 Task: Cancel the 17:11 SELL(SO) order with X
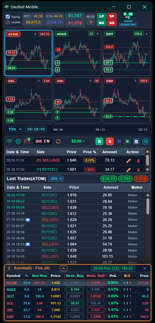point(138,161)
